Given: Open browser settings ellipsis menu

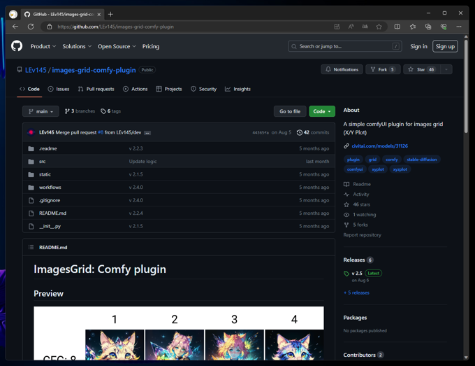Looking at the screenshot, I should [459, 27].
